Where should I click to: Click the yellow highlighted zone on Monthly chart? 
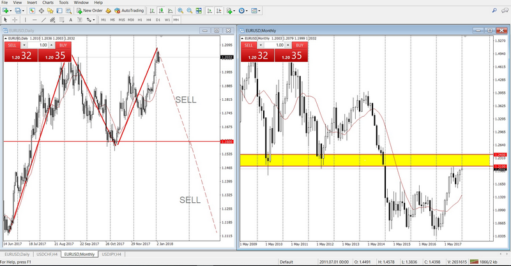pyautogui.click(x=364, y=160)
